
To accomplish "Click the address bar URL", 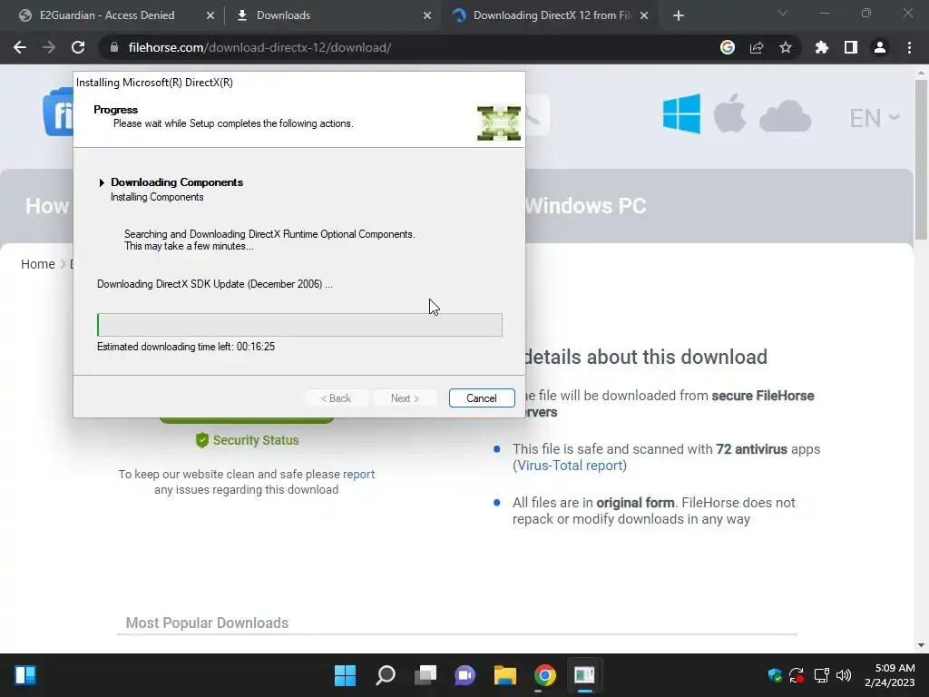I will tap(259, 47).
